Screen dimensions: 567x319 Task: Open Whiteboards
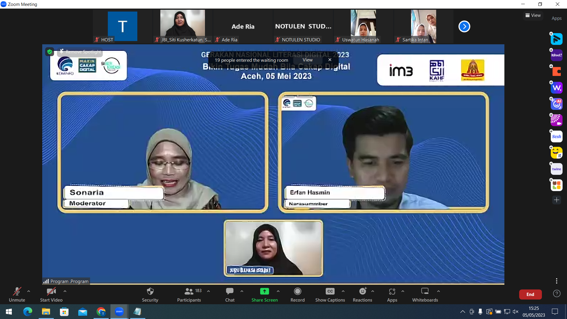(x=425, y=295)
